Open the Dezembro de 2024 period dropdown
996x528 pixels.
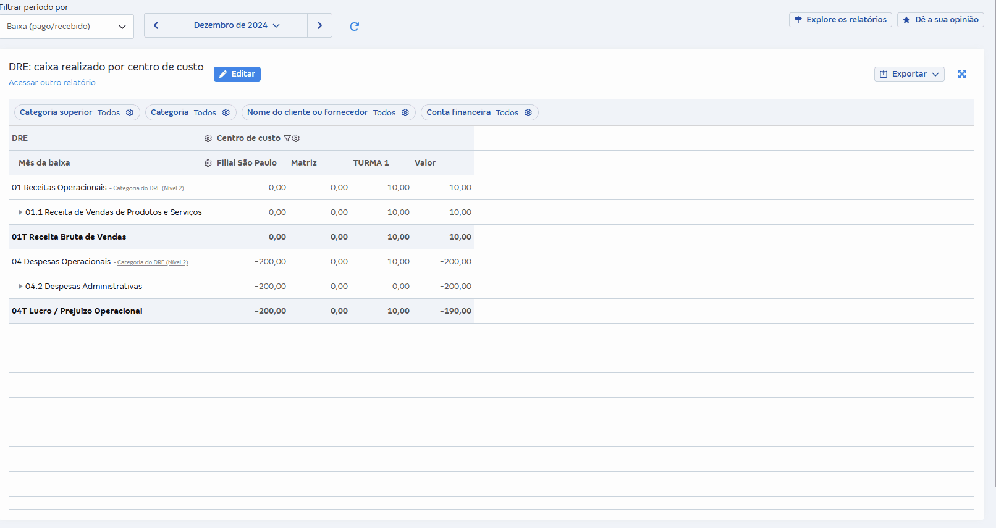237,25
